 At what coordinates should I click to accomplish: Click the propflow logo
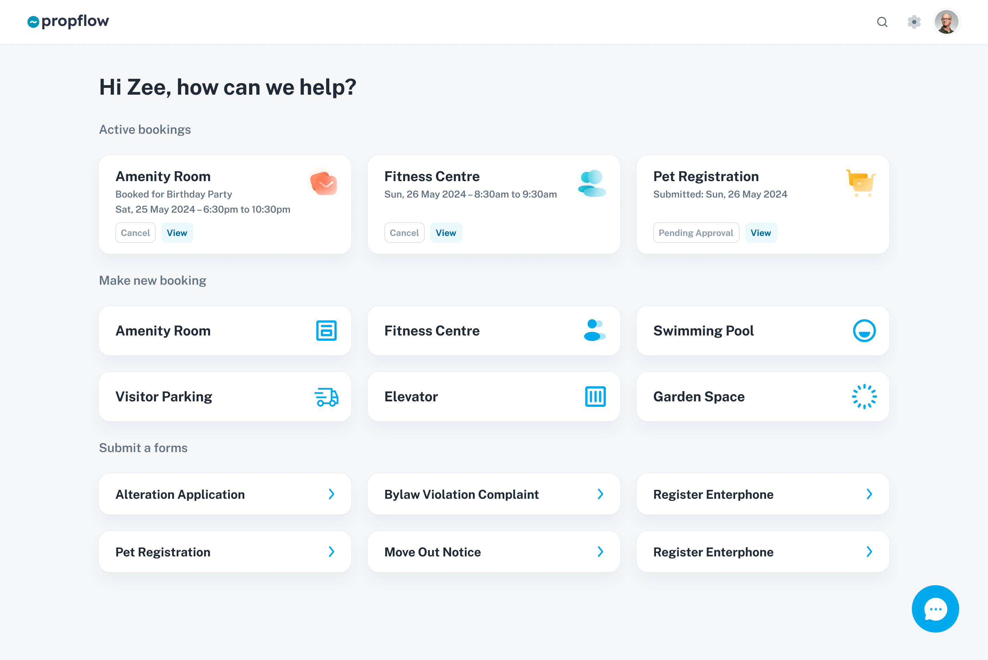[x=68, y=21]
